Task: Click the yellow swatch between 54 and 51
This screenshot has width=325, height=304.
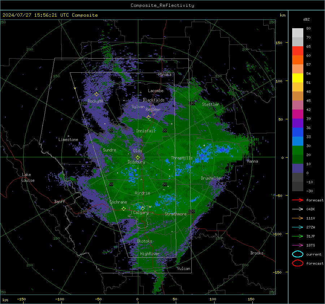Action: click(x=298, y=78)
